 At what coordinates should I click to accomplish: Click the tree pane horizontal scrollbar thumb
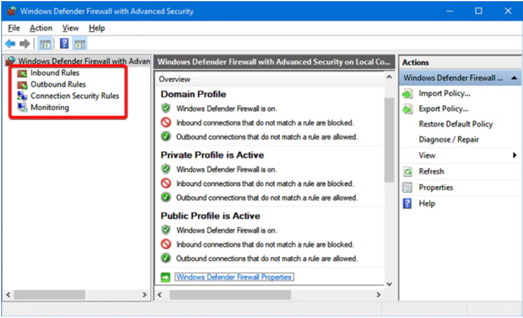pos(49,294)
